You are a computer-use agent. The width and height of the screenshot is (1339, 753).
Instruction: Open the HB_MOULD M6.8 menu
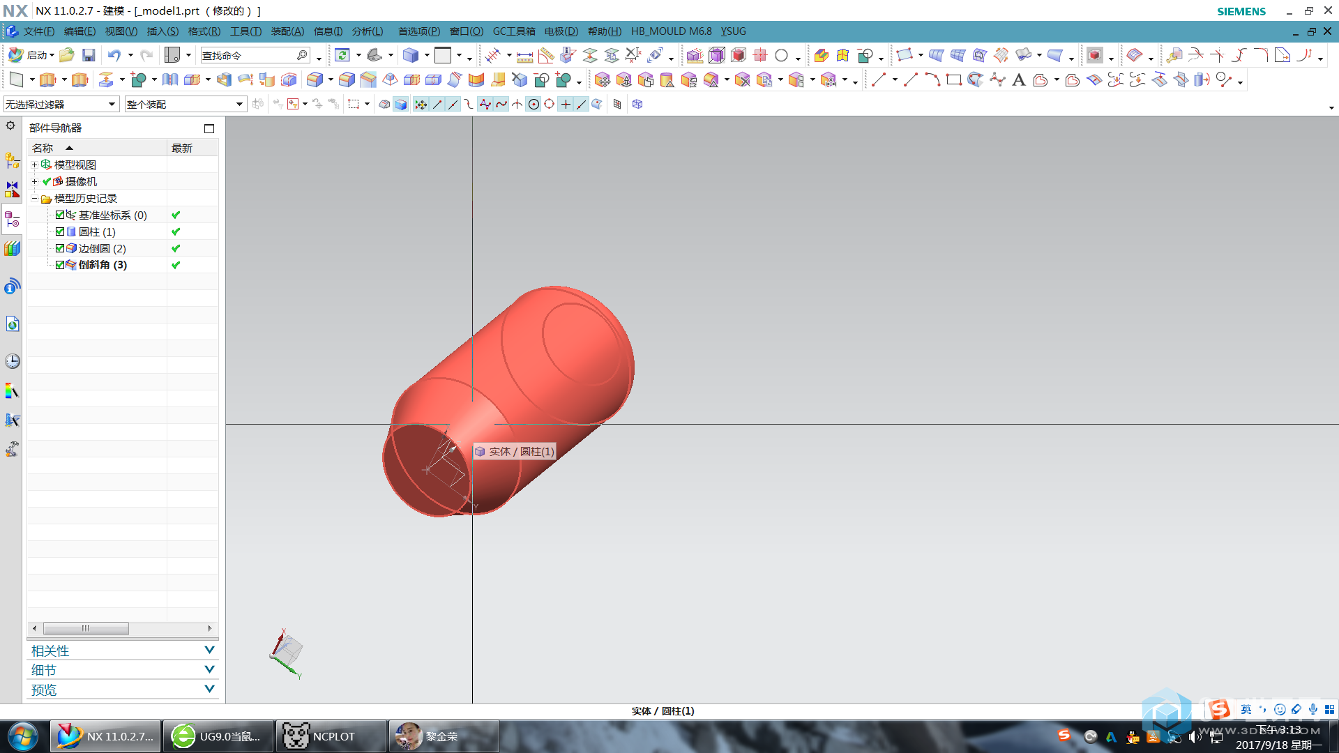(x=672, y=31)
